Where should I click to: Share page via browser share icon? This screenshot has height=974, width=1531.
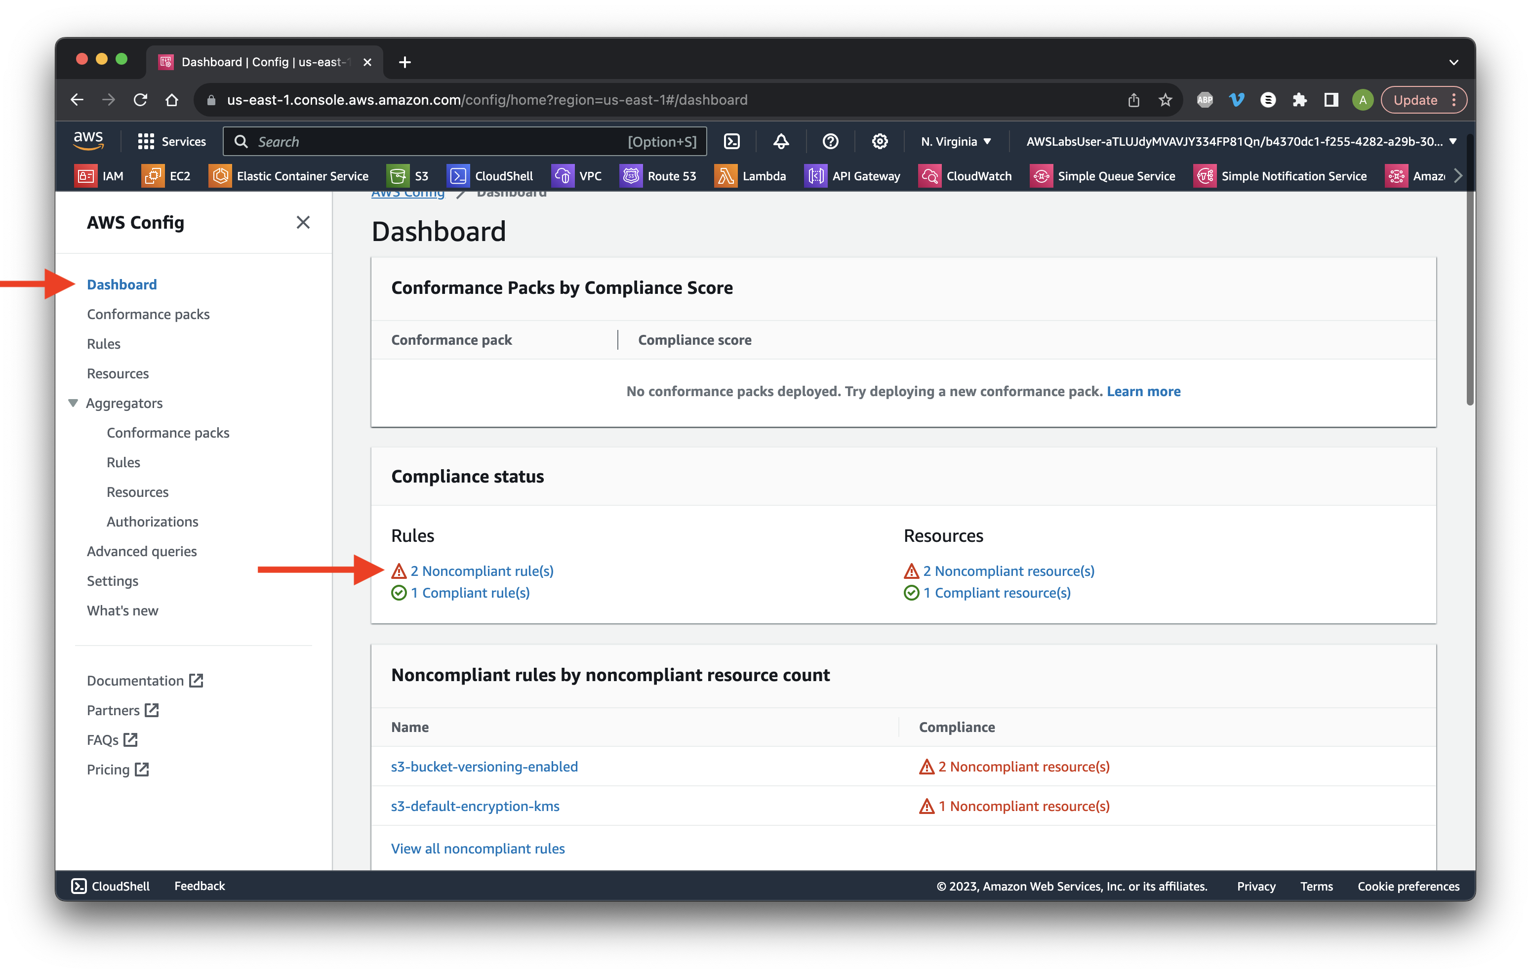click(x=1133, y=100)
